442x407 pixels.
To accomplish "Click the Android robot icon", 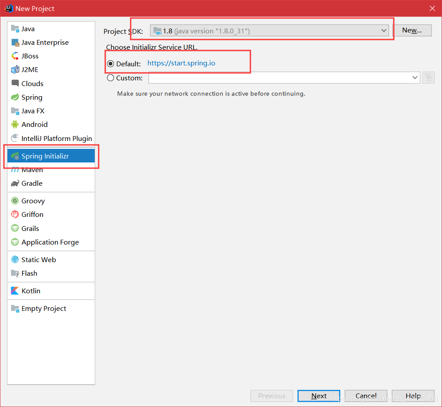I will 15,124.
